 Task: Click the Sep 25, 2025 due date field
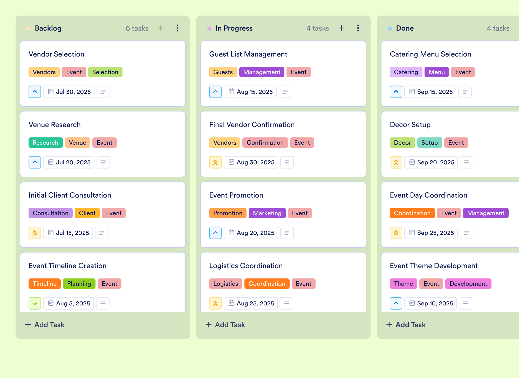[431, 233]
